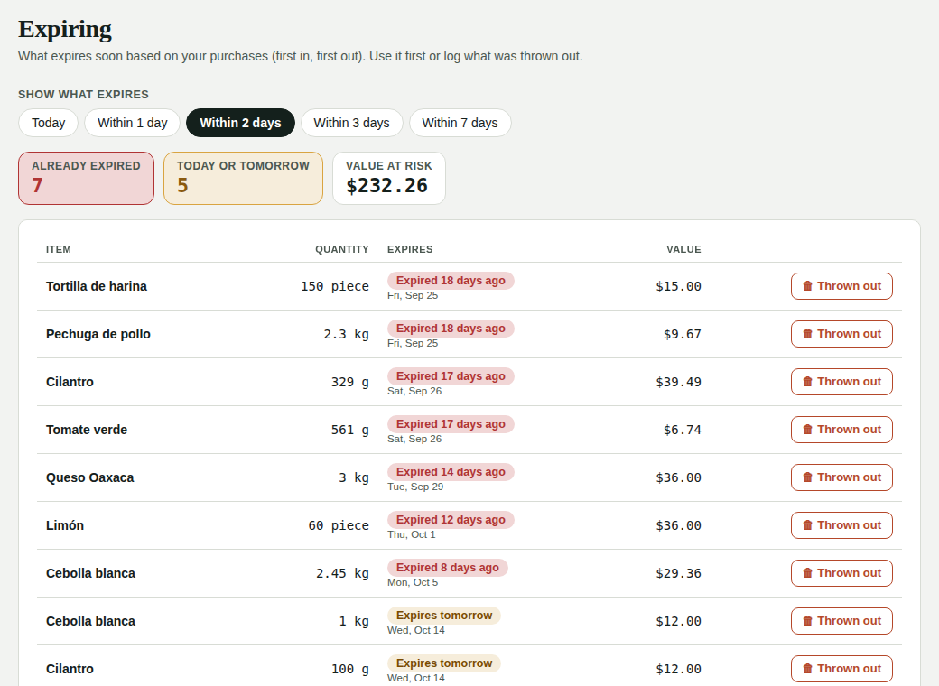The height and width of the screenshot is (686, 939).
Task: Click trash icon in Limón row
Action: [x=807, y=525]
